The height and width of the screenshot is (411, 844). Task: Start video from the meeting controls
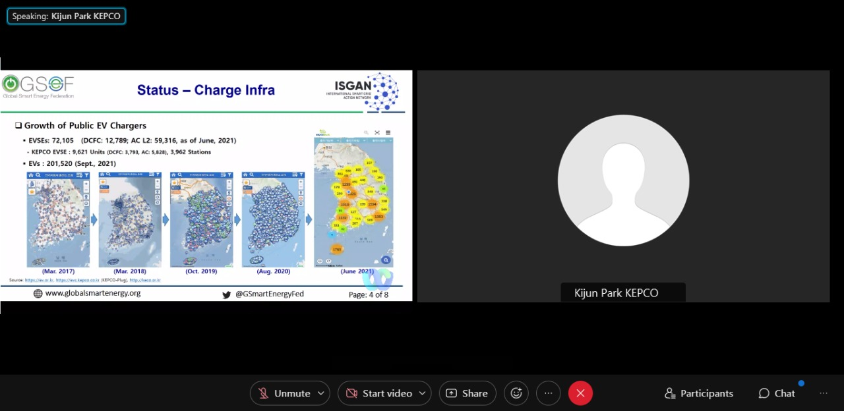point(379,393)
